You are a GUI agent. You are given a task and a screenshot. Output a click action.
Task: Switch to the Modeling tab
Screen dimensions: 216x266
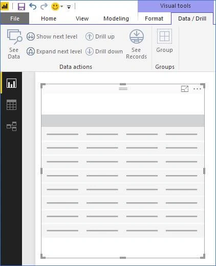pos(116,18)
